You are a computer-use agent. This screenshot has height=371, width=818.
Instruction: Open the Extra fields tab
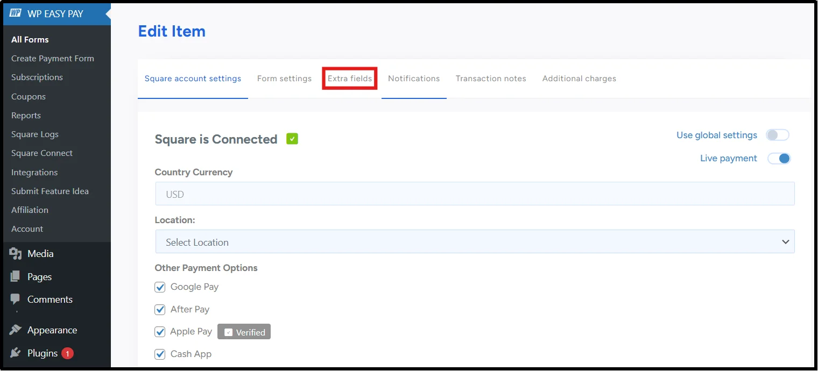click(350, 79)
